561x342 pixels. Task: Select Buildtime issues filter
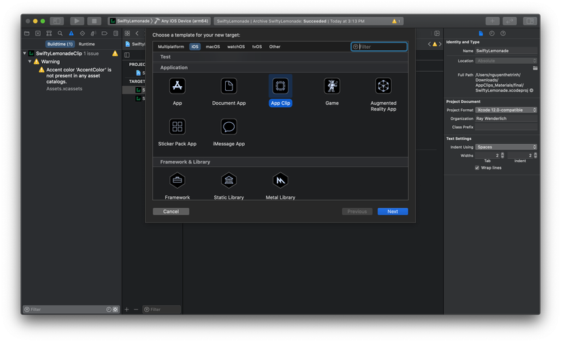[60, 44]
